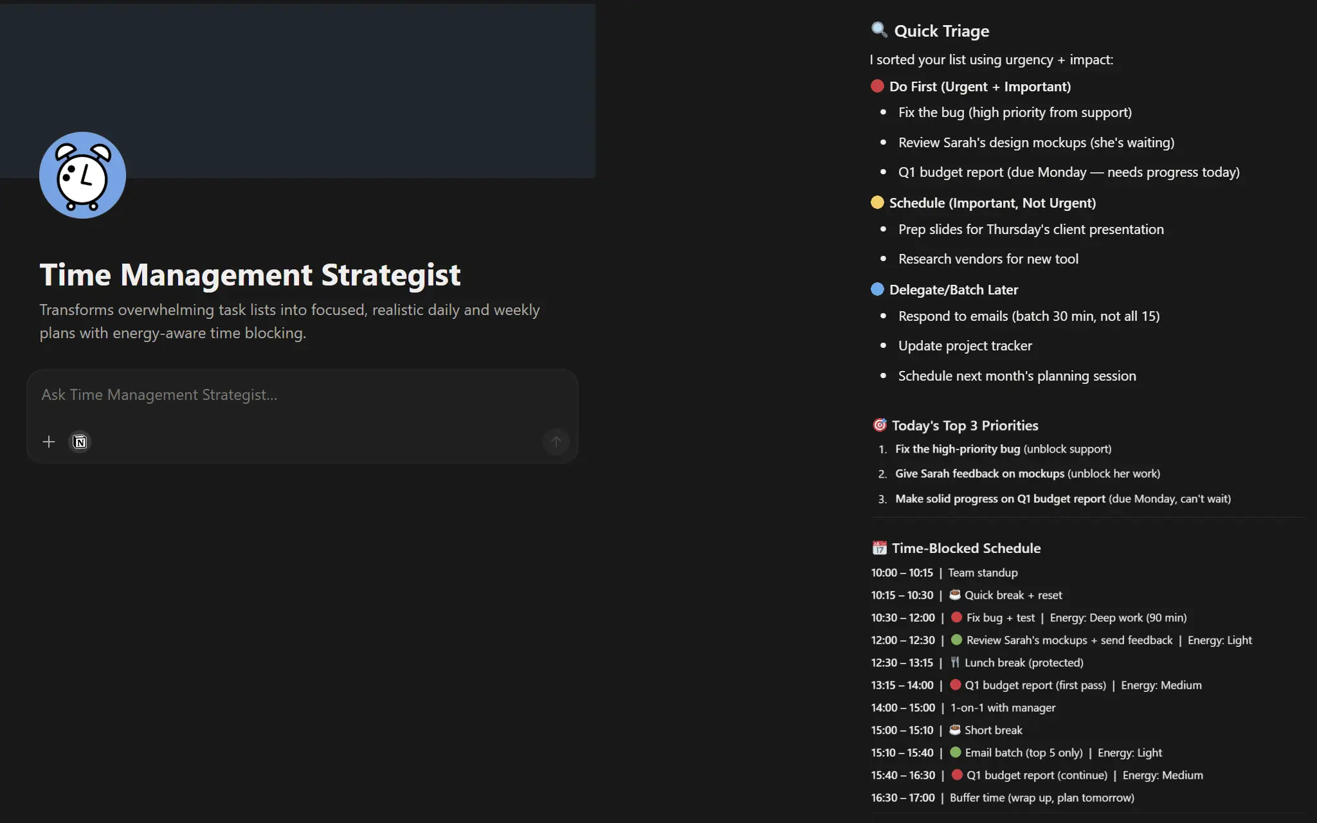The height and width of the screenshot is (823, 1317).
Task: Select the Time-Blocked Schedule heading
Action: tap(967, 548)
